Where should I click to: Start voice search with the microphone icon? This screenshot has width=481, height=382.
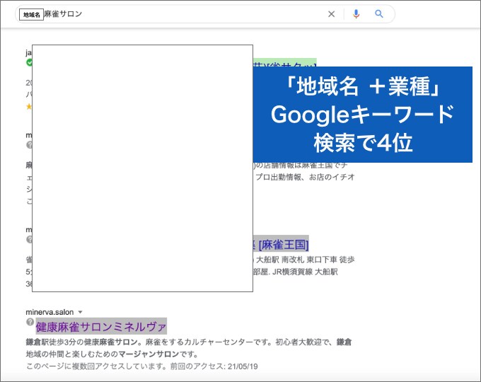(x=356, y=14)
